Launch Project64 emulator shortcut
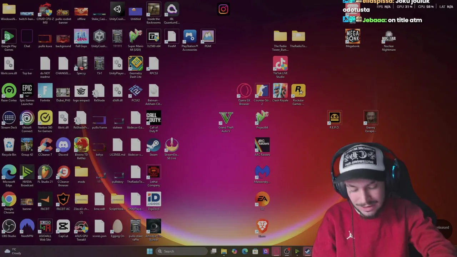Viewport: 457px width, 257px height. [x=262, y=120]
